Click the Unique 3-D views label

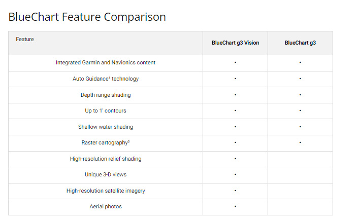[x=106, y=175]
